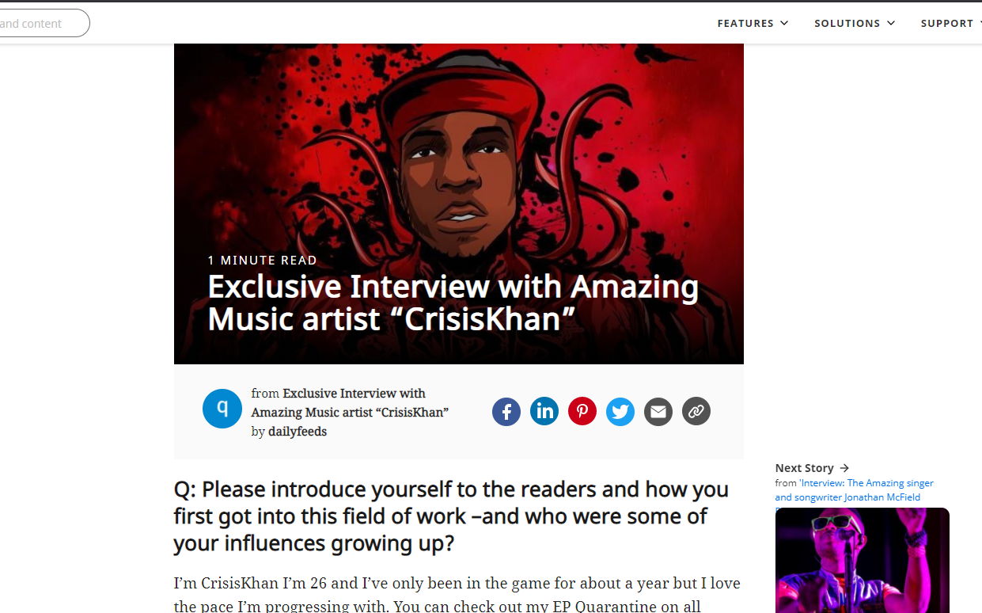Open the next story singer thumbnail
This screenshot has height=613, width=982.
[863, 560]
